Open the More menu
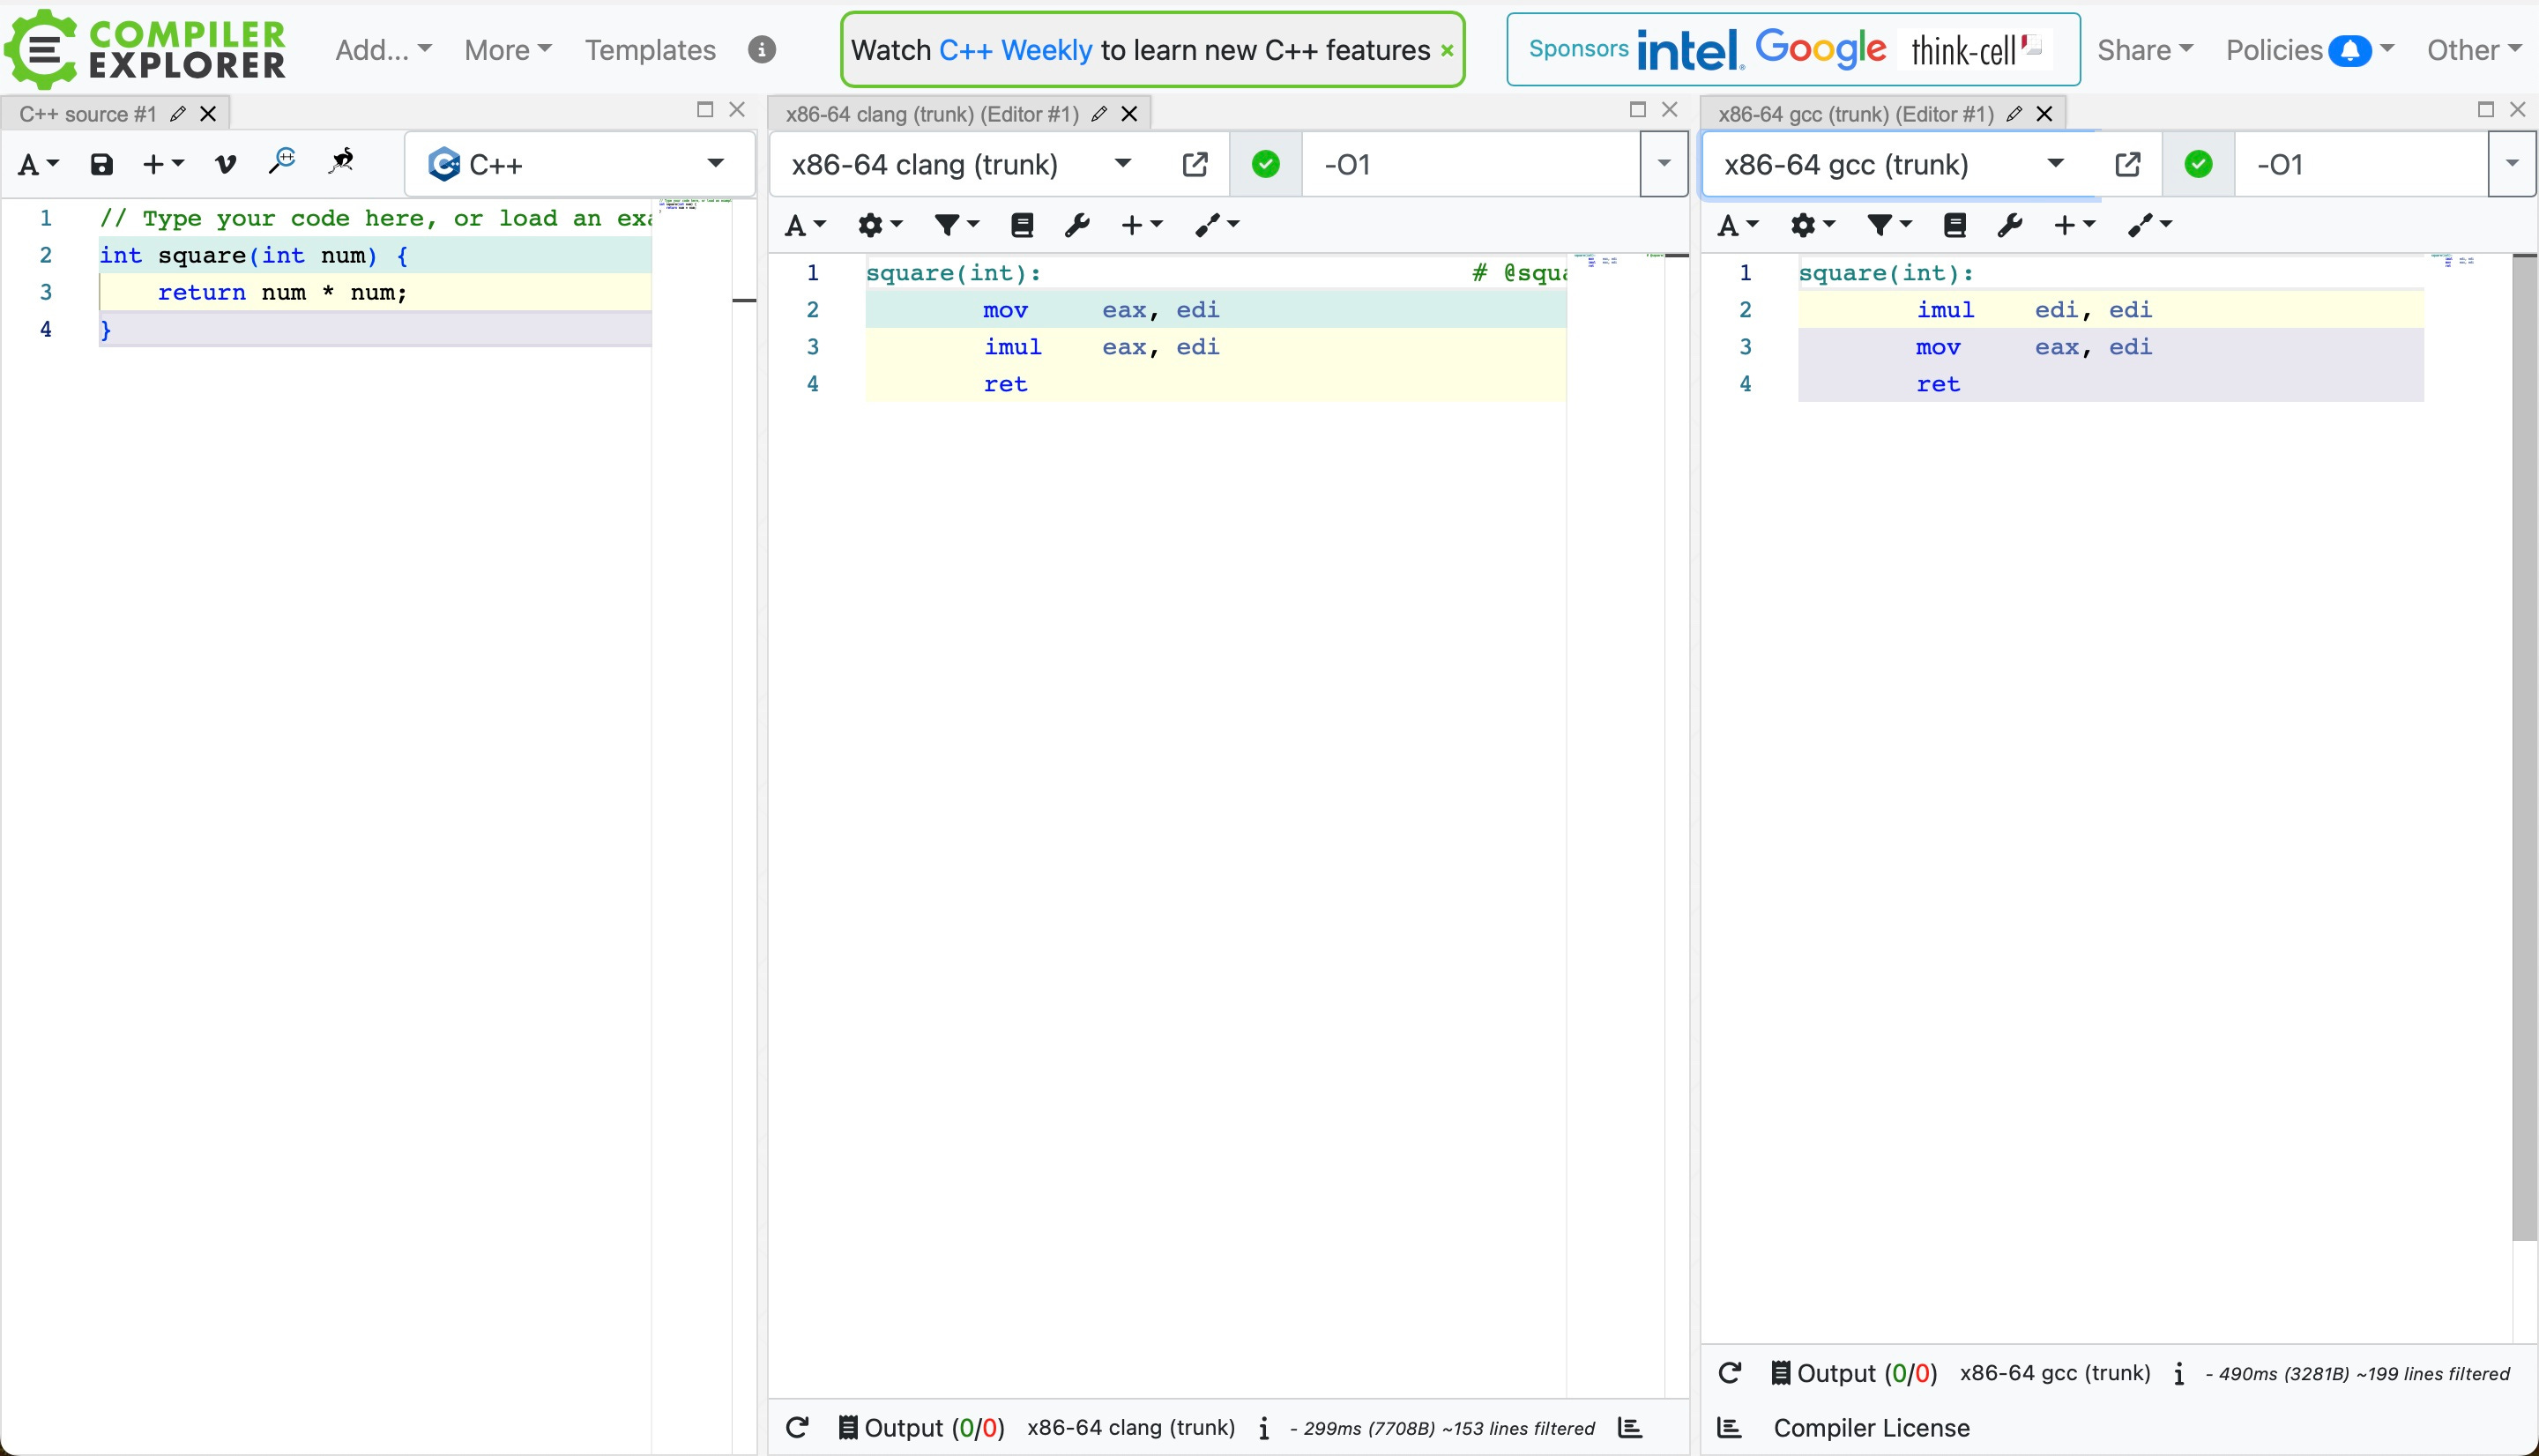 coord(507,50)
